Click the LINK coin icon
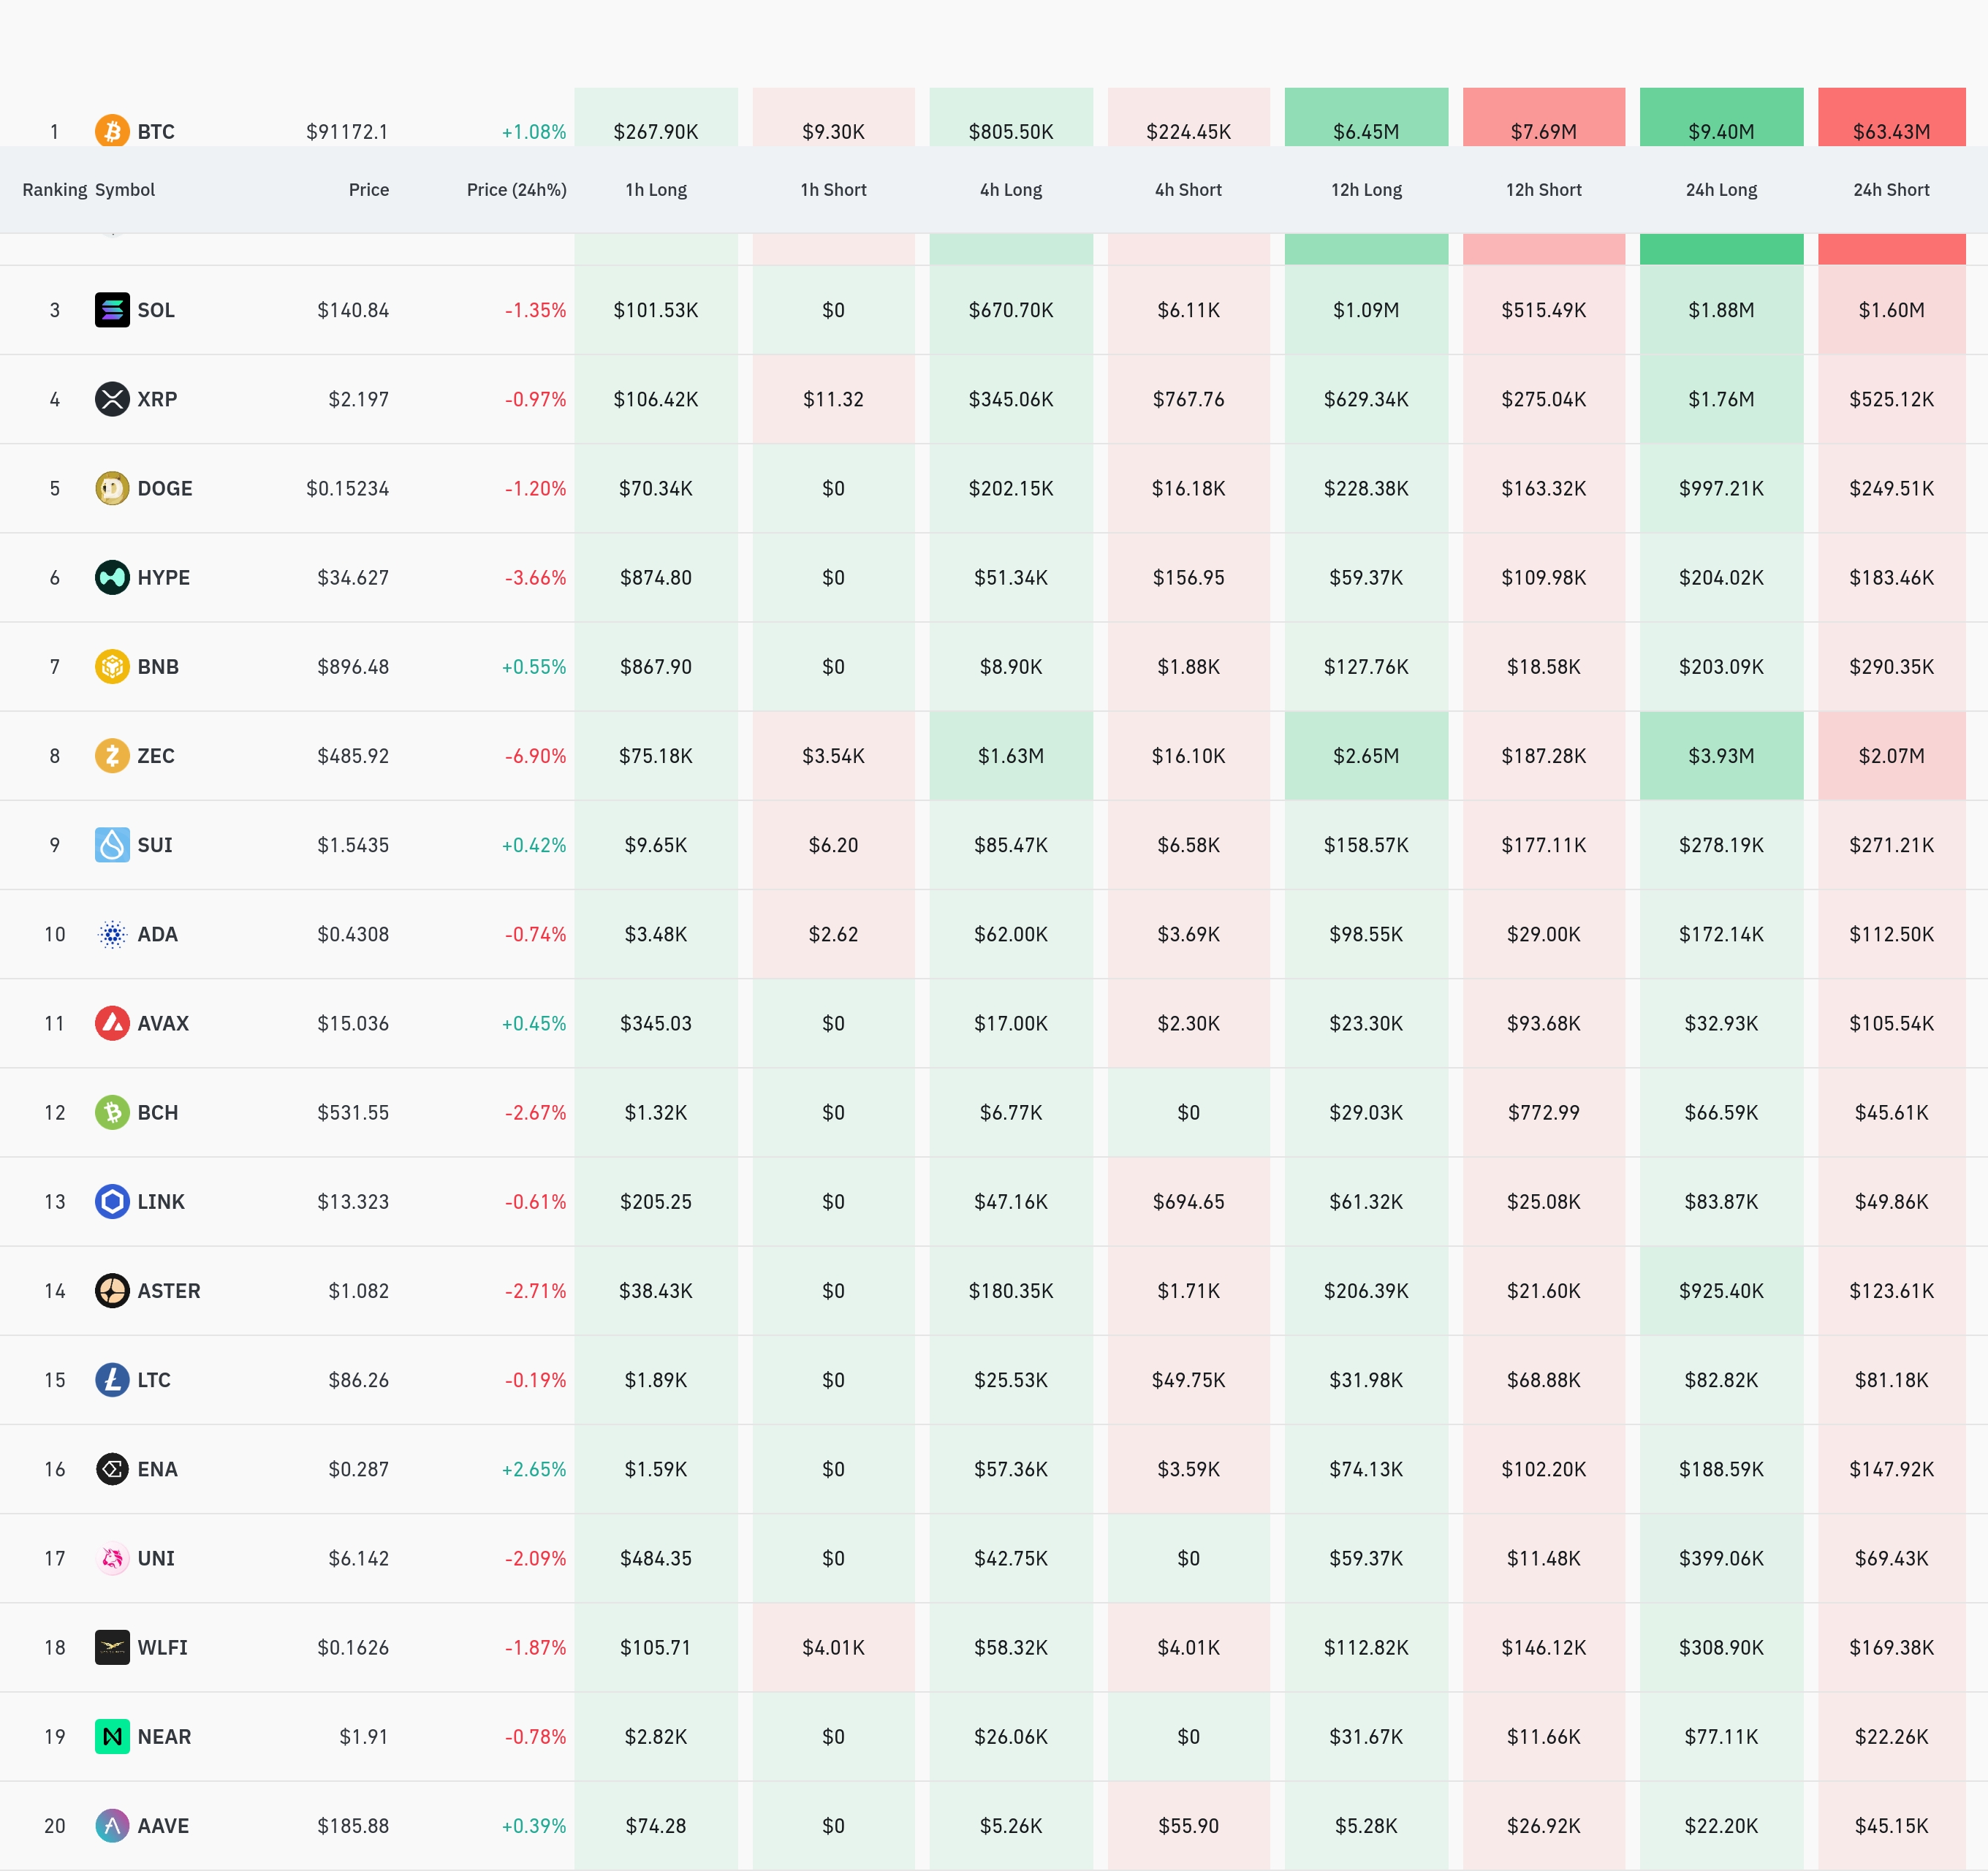The height and width of the screenshot is (1871, 1988). click(112, 1201)
